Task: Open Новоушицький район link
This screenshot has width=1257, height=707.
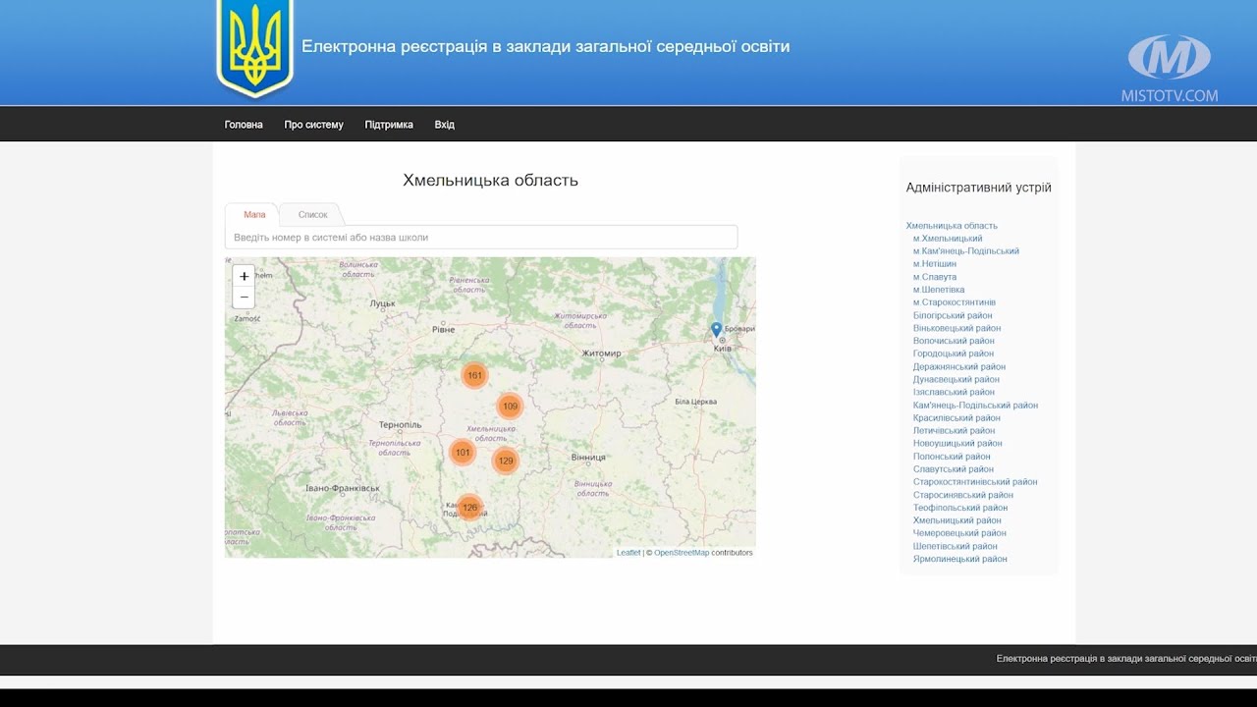Action: coord(957,443)
